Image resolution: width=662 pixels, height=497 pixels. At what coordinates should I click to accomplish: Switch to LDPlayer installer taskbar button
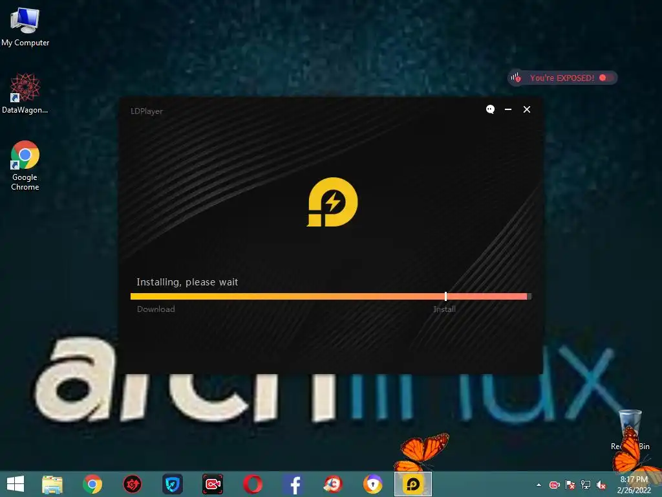click(413, 484)
